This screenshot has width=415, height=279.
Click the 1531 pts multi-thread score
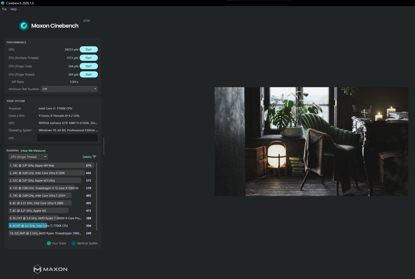pyautogui.click(x=72, y=58)
